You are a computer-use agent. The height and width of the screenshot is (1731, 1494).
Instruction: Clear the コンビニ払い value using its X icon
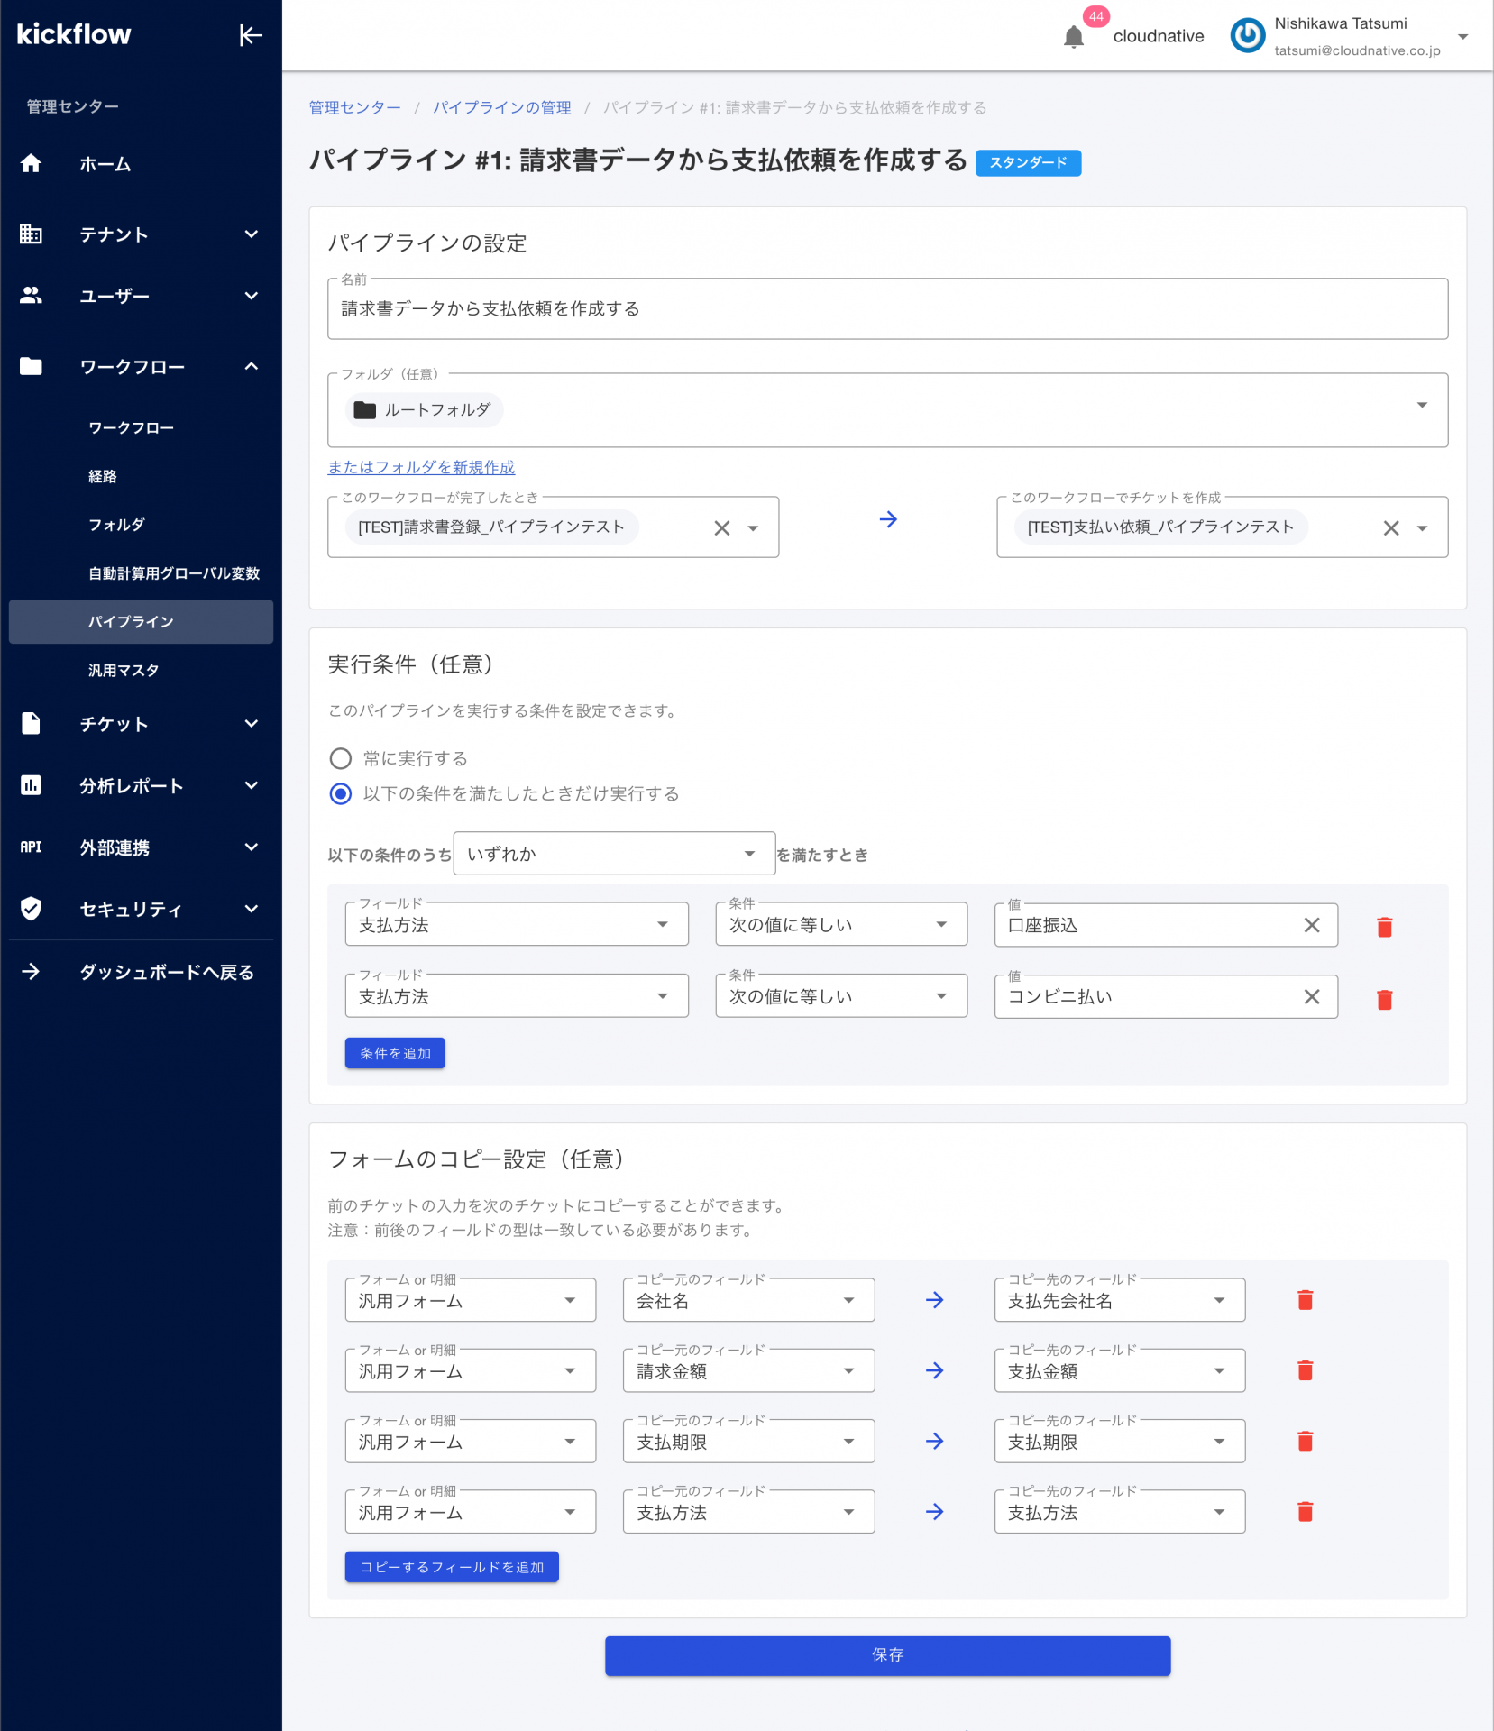pos(1312,996)
